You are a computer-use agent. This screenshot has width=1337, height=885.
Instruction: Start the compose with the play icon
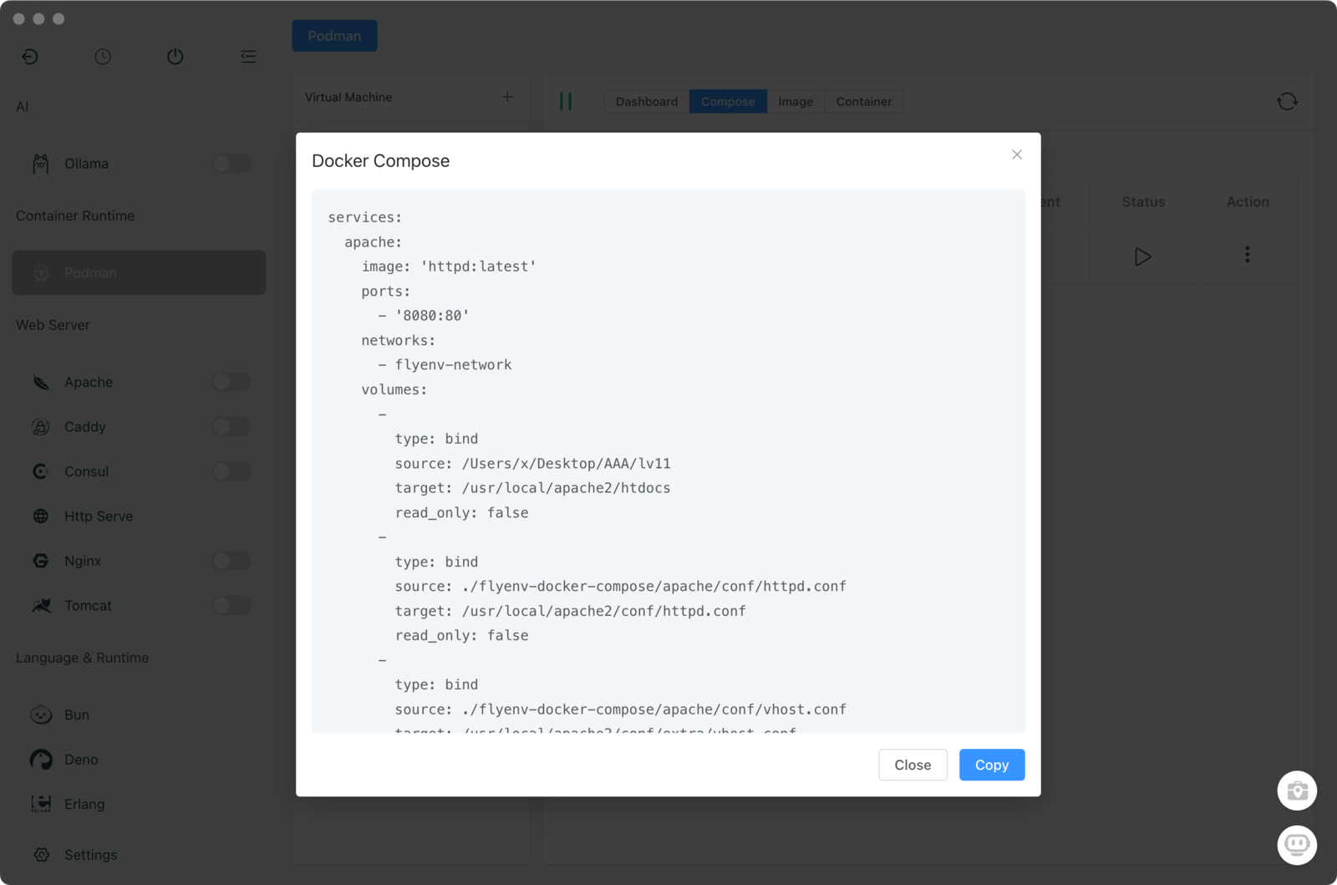tap(1142, 257)
